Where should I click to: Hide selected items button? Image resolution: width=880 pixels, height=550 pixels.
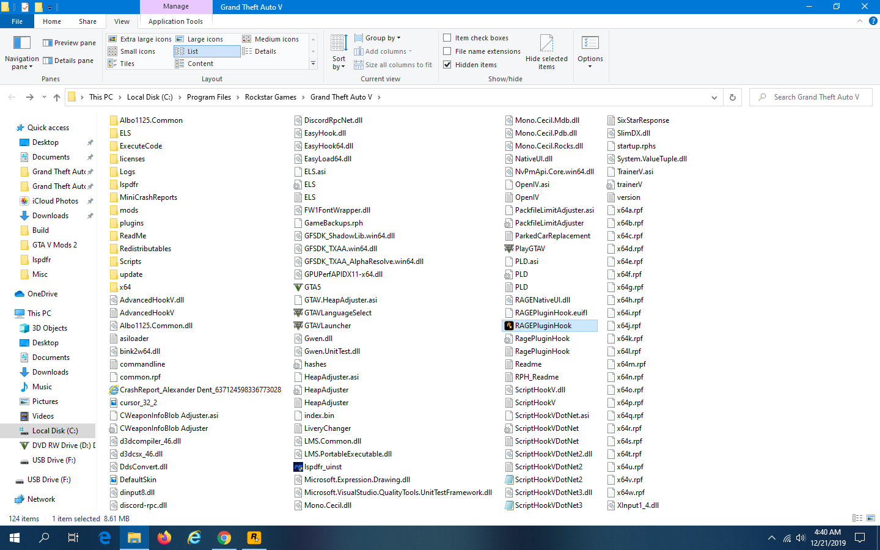coord(546,53)
